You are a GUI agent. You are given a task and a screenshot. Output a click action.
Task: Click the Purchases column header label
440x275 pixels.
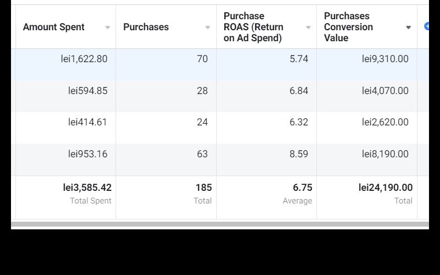pos(146,27)
